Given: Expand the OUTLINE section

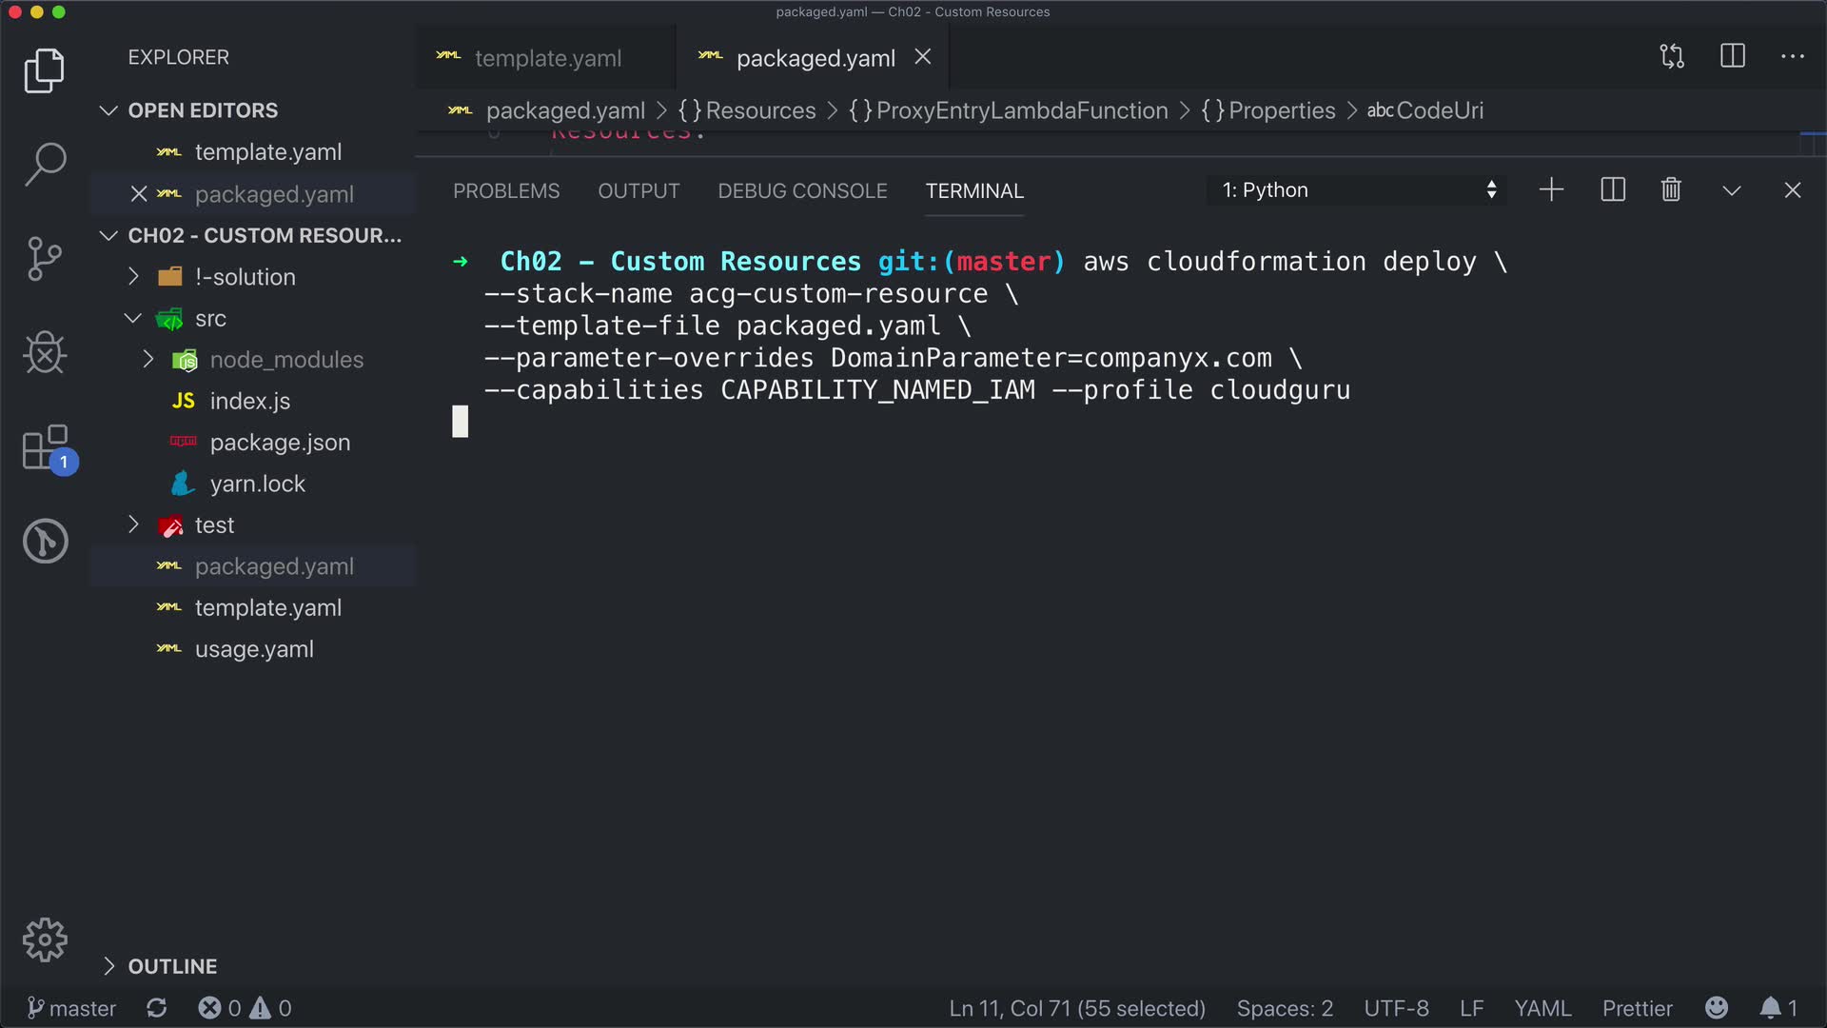Looking at the screenshot, I should coord(172,966).
